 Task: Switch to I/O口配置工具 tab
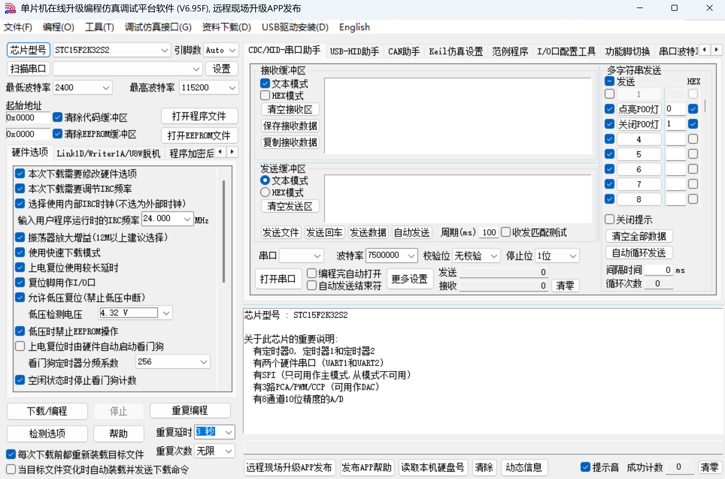[566, 51]
